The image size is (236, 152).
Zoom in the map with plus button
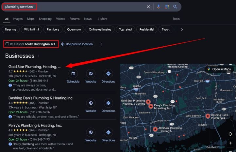230,143
